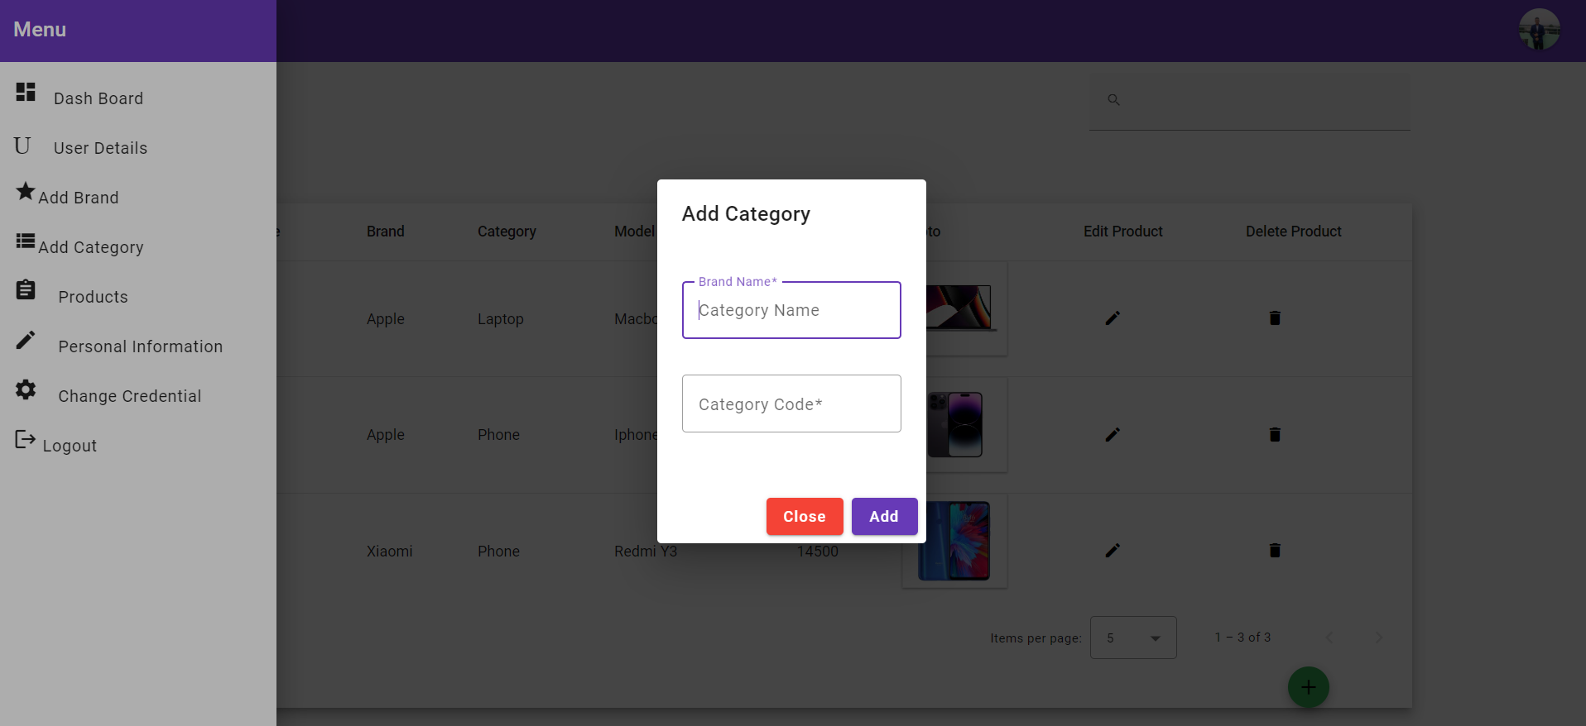
Task: Open User Details from the sidebar menu
Action: [99, 147]
